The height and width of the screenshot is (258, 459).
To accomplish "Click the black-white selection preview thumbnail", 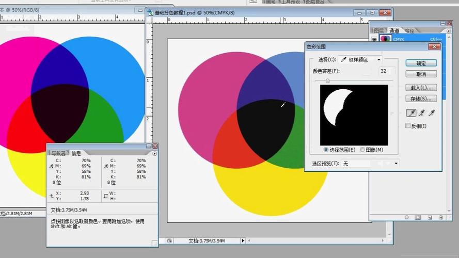I will 354,115.
